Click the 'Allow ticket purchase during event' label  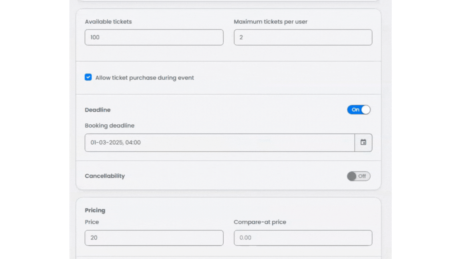pyautogui.click(x=144, y=78)
